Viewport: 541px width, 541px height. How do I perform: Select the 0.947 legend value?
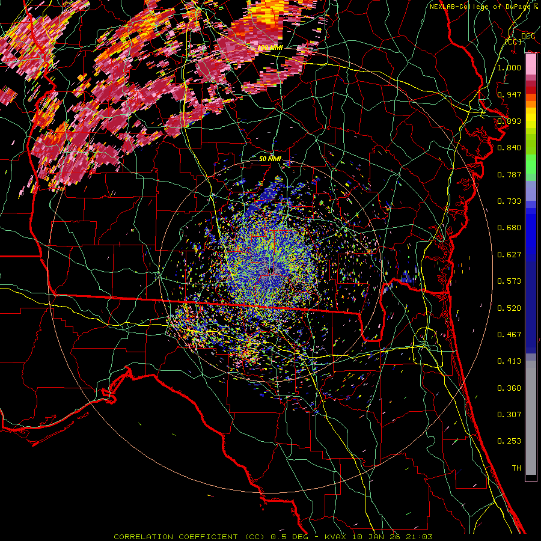(509, 94)
